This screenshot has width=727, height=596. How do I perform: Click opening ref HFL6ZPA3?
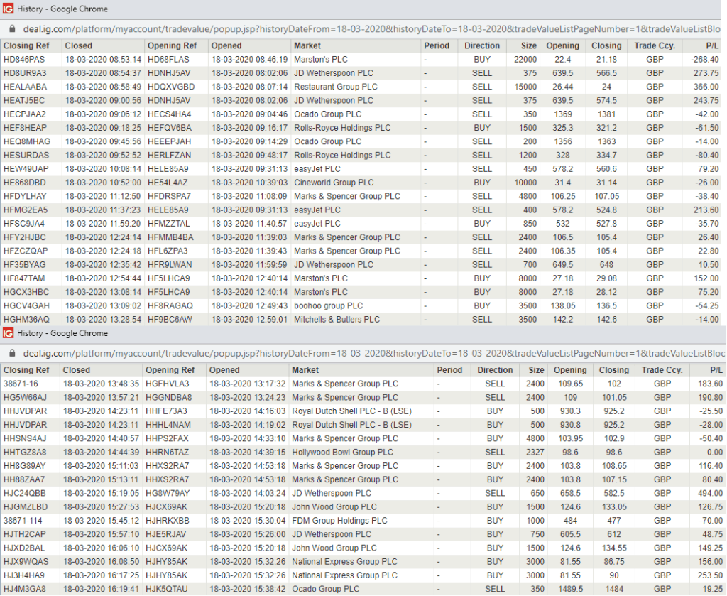(x=168, y=251)
